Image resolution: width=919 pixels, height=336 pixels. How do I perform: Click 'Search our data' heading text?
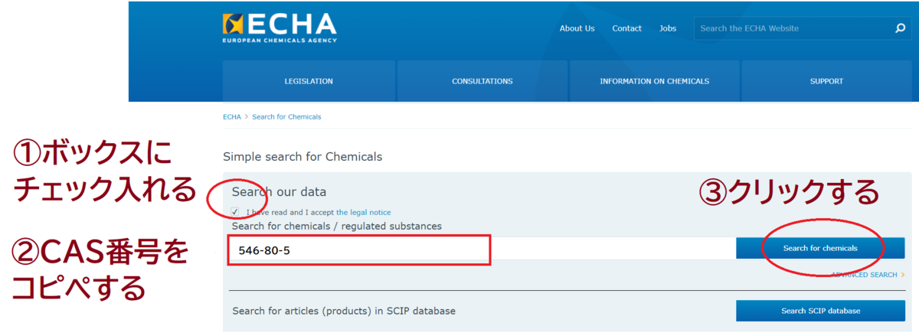280,192
